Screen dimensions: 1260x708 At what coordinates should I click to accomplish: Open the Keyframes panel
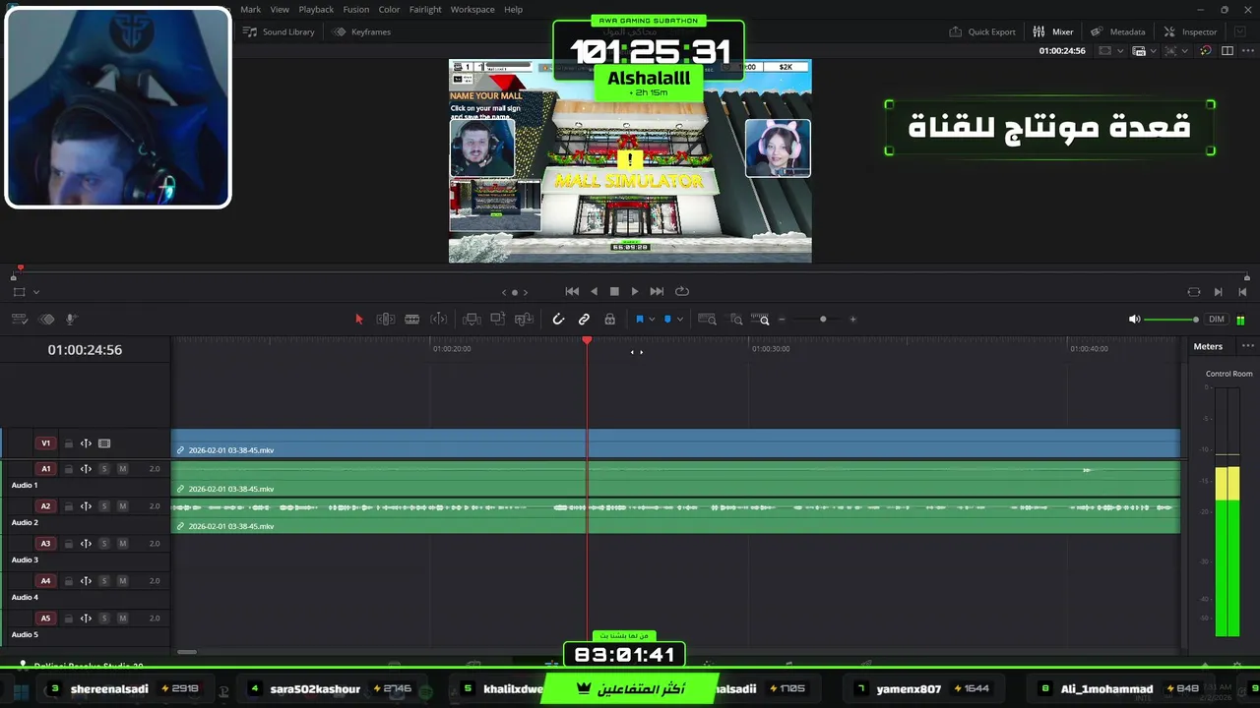click(362, 31)
